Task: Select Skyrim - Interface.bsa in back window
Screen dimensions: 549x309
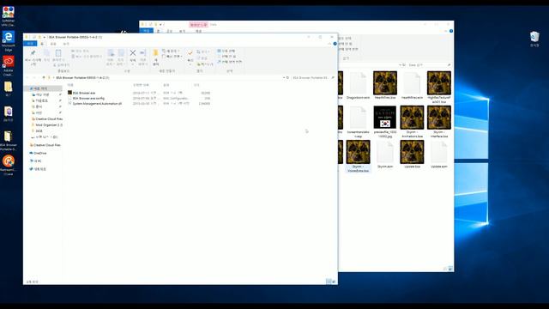Action: [438, 122]
